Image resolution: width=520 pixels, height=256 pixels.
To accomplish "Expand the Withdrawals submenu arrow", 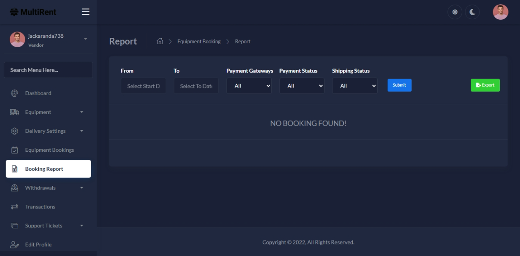I will coord(82,188).
